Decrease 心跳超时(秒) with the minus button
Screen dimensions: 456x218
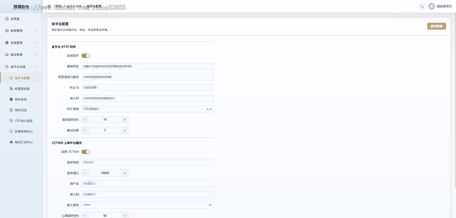85,216
